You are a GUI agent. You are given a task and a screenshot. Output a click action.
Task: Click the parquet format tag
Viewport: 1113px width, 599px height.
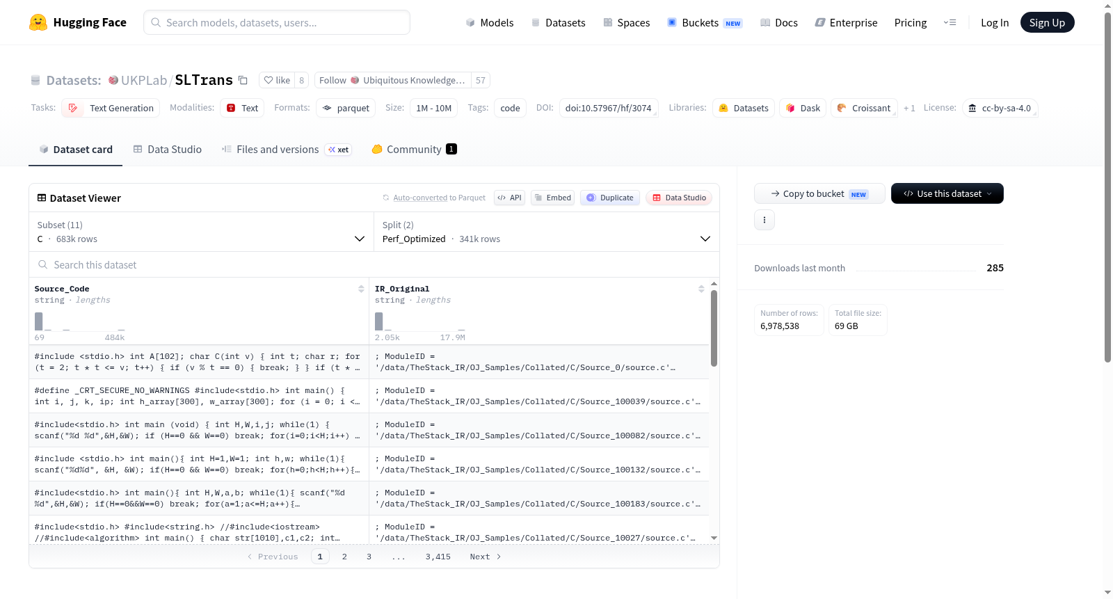[346, 108]
